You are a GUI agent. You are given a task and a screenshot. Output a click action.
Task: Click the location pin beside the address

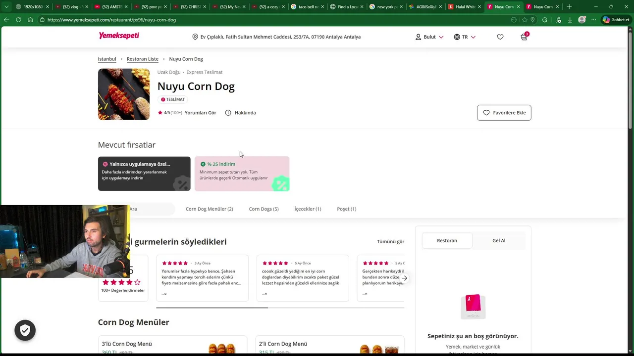195,37
